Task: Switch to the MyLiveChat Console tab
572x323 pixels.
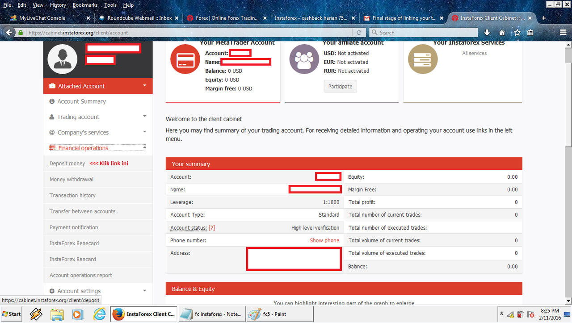Action: 48,18
